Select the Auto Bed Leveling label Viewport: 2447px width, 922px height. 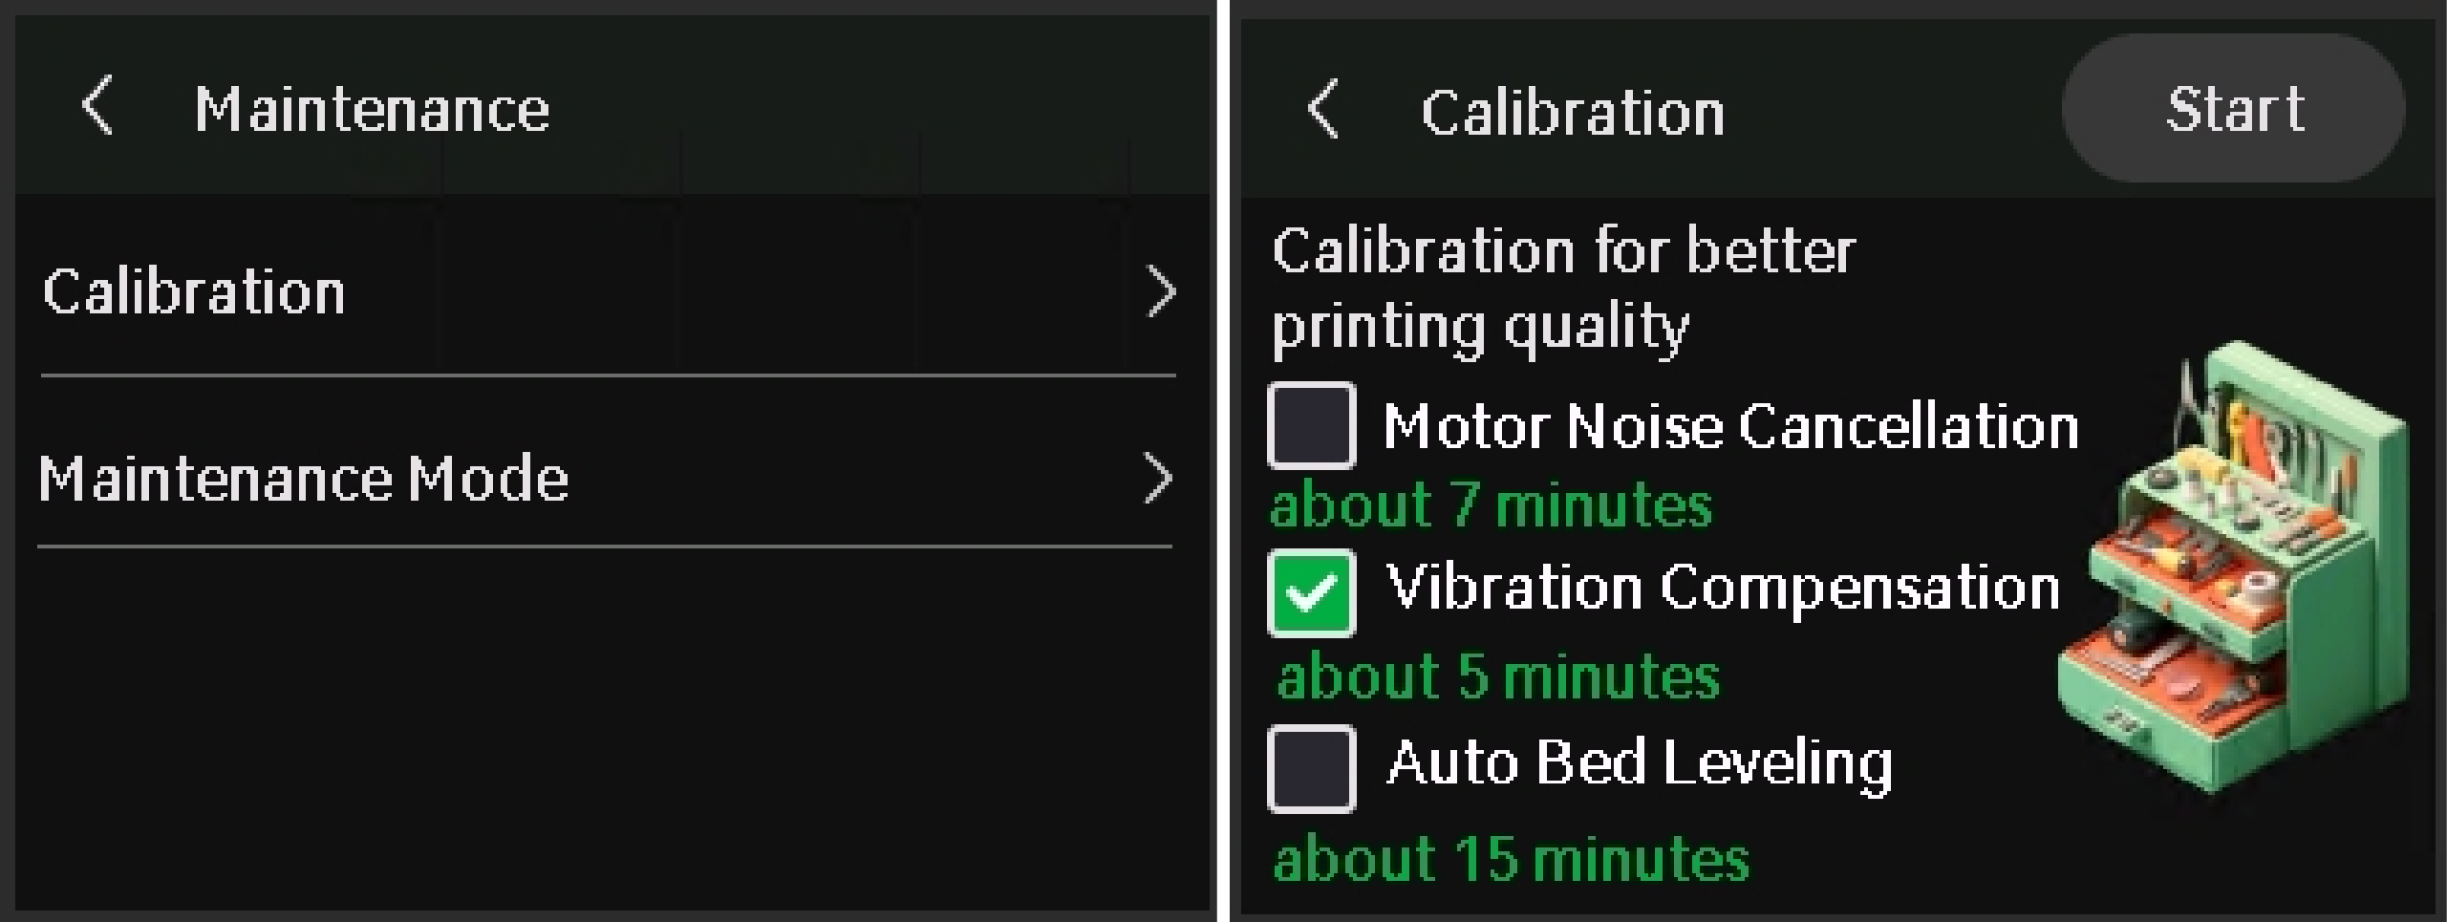tap(1640, 765)
